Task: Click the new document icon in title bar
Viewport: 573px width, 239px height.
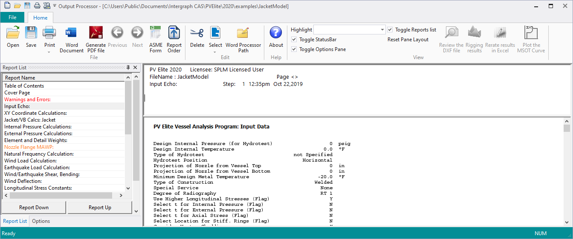Action: 7,6
